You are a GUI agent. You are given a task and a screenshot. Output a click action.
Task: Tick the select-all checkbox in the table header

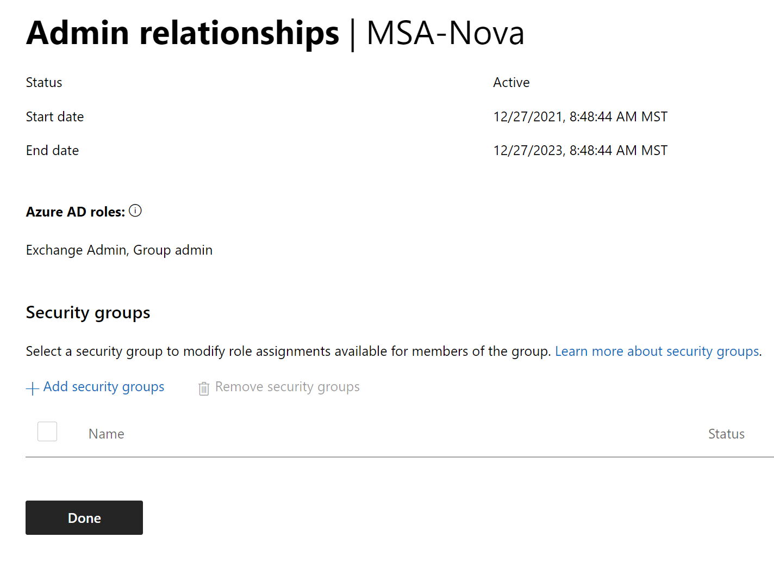click(x=47, y=431)
